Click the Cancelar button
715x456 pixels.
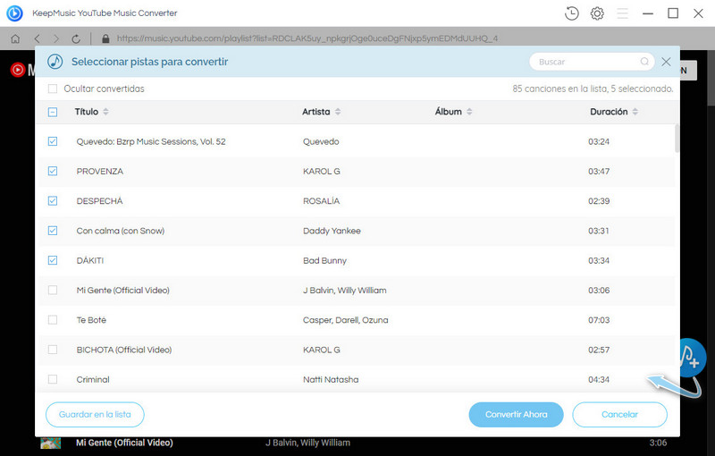619,415
